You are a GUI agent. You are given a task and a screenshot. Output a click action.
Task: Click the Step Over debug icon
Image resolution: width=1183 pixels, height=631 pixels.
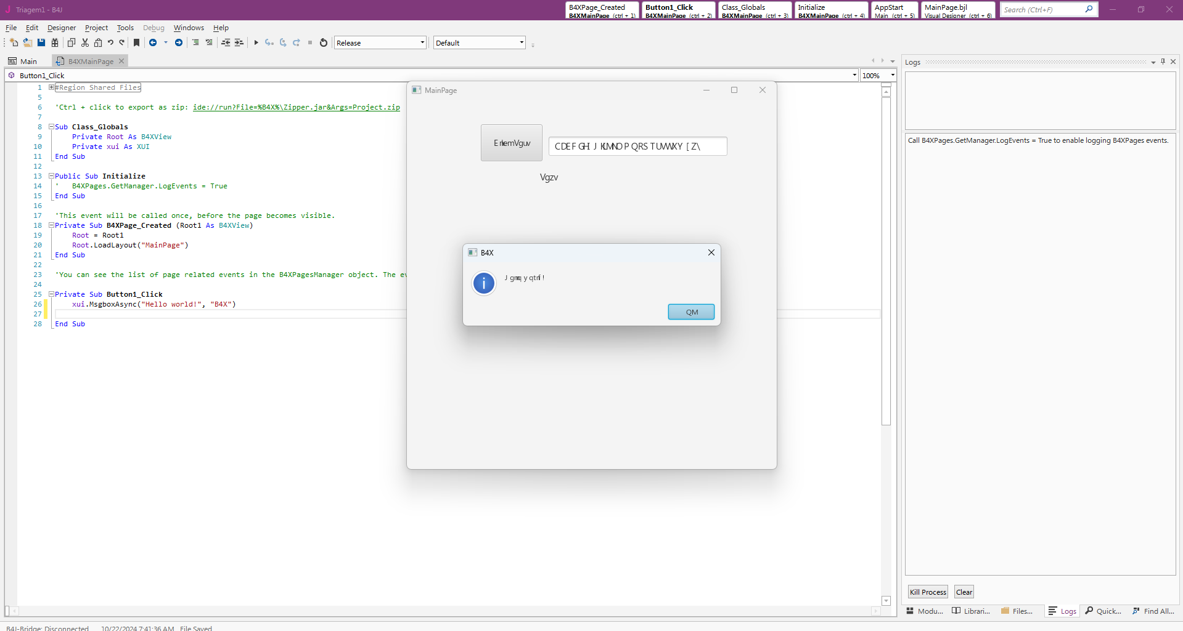[x=283, y=42]
